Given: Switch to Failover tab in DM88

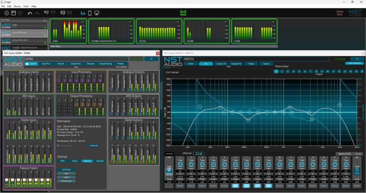Looking at the screenshot, I should click(61, 64).
